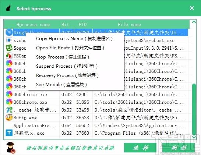Click the Bit column header

click(65, 24)
